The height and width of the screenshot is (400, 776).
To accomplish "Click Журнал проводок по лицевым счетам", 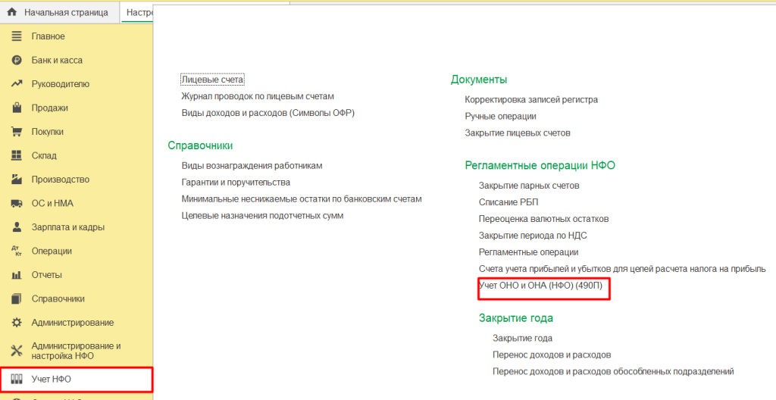I will [258, 96].
